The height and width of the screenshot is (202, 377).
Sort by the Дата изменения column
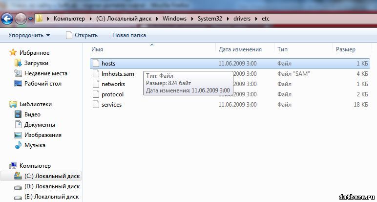tap(240, 49)
